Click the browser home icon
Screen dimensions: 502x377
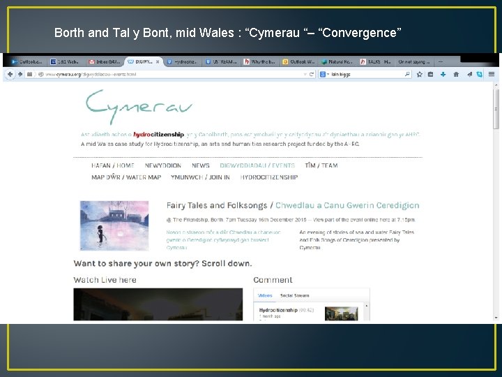point(456,75)
